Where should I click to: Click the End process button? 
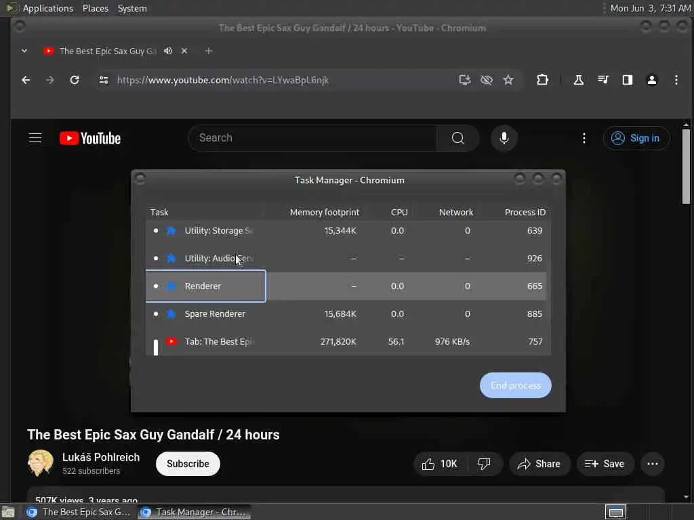click(516, 385)
